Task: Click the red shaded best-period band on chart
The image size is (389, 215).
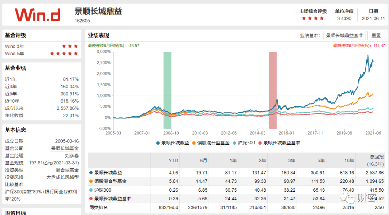Action: (273, 90)
